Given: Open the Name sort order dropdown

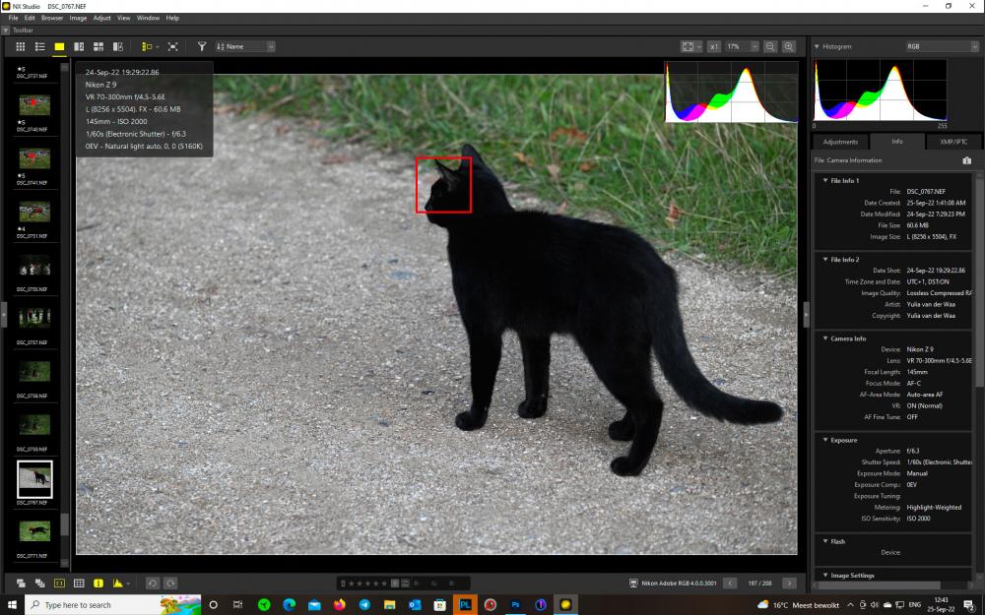Looking at the screenshot, I should point(245,46).
